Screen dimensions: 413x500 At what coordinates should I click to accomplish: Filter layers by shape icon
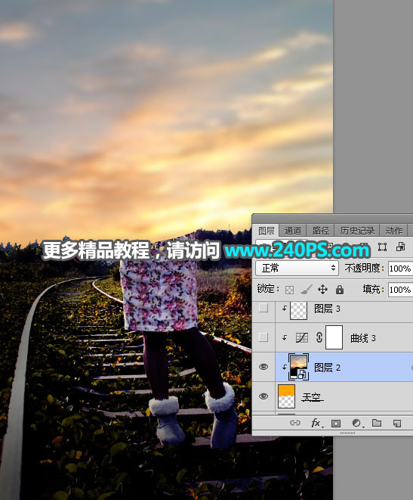(x=383, y=247)
